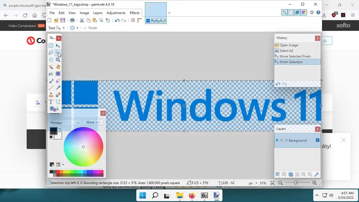Open the selection mode dropdown
Screen dimensions: 359x202
coord(74,28)
